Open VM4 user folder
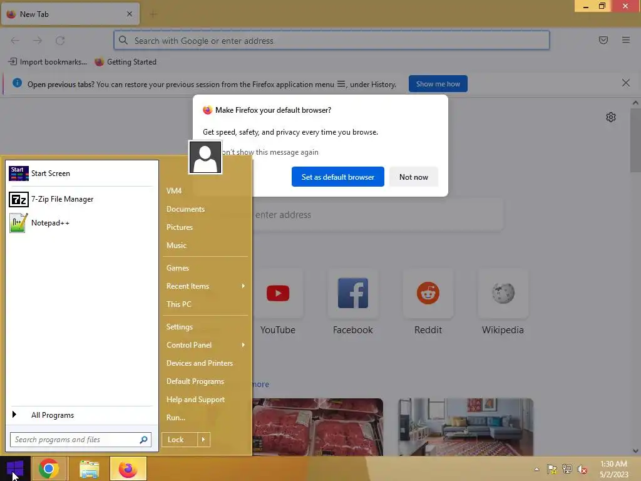Screen dimensions: 641x481 coord(174,190)
